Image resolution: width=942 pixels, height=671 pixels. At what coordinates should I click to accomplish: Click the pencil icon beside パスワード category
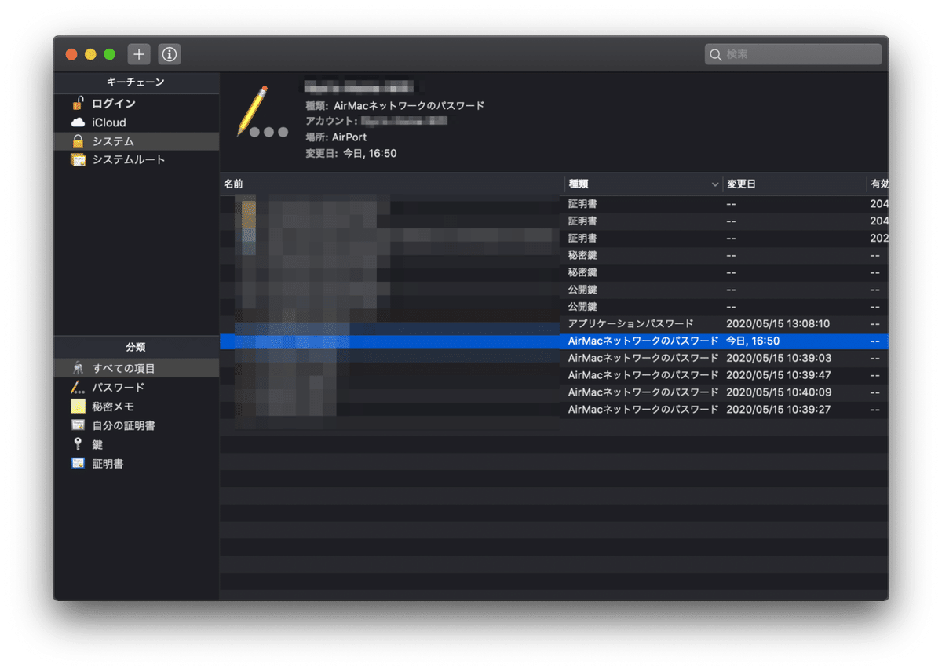(78, 387)
